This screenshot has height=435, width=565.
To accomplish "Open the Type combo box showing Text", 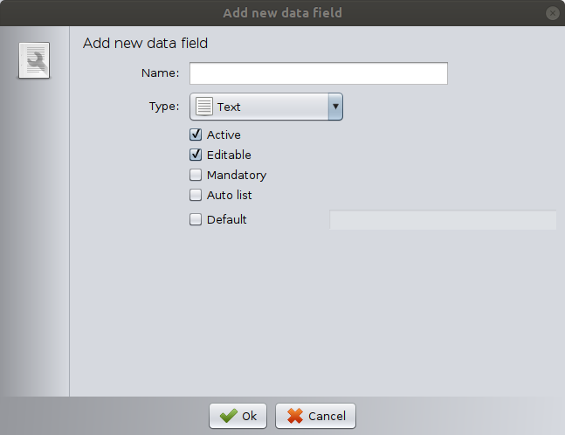I will click(262, 107).
